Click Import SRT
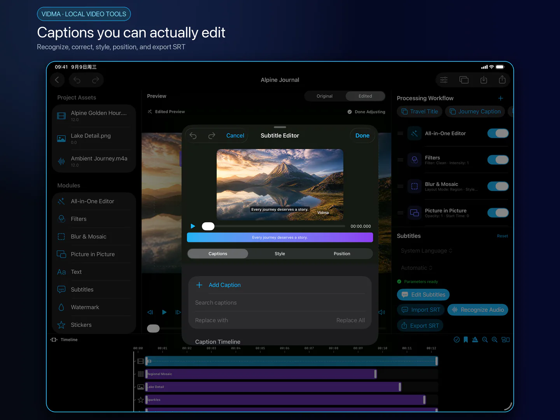560x420 pixels. click(421, 310)
